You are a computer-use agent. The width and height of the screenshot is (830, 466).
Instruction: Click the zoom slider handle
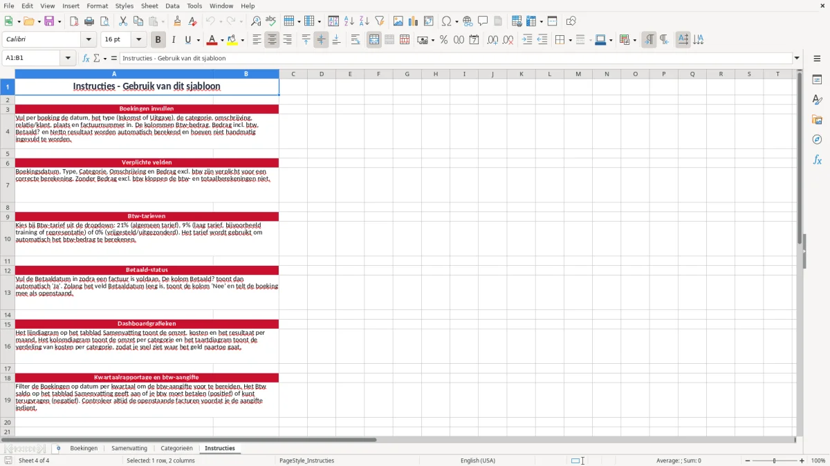[775, 460]
